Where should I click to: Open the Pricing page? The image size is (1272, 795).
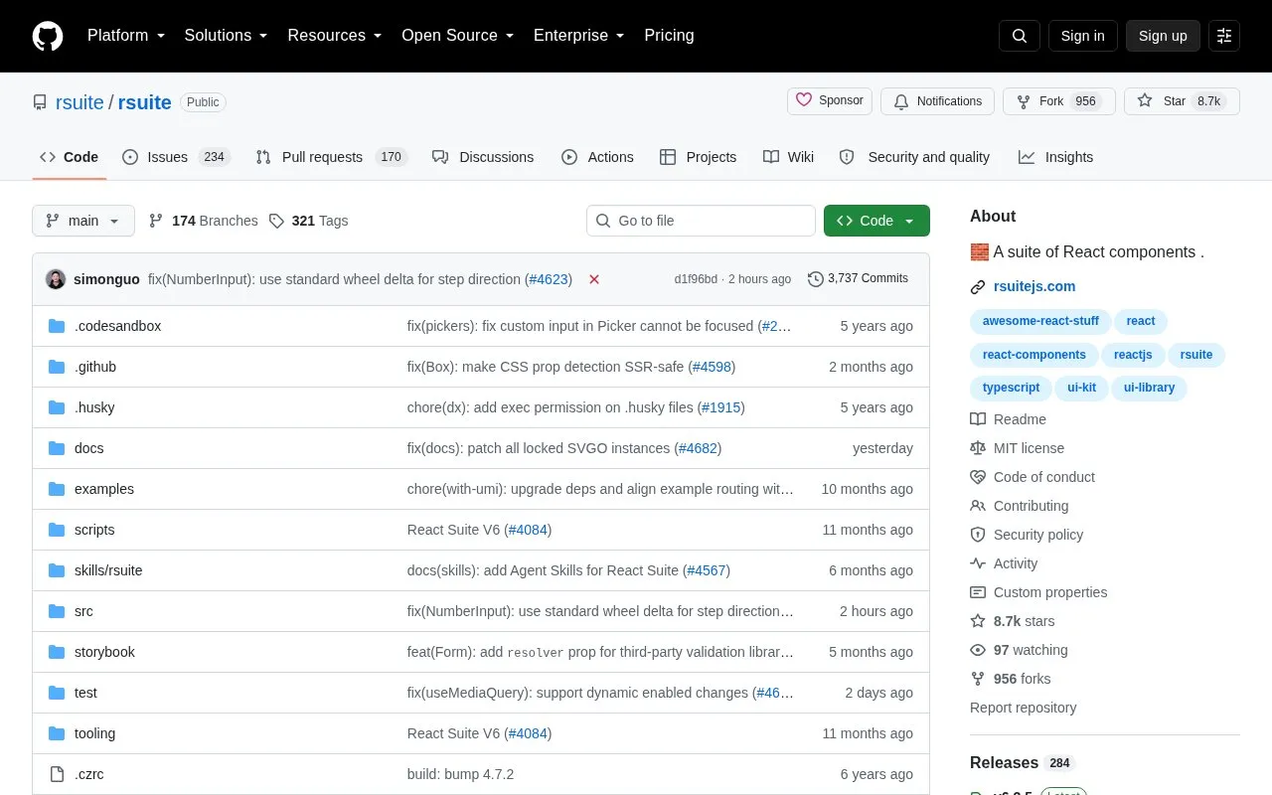pos(669,36)
